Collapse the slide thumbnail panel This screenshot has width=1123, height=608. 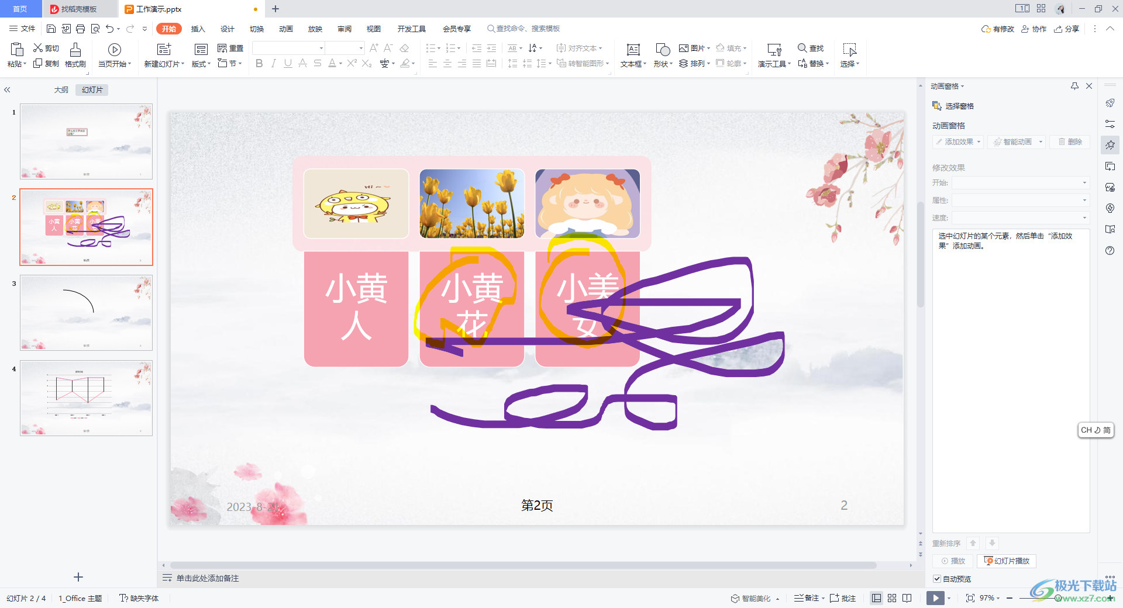(x=8, y=90)
